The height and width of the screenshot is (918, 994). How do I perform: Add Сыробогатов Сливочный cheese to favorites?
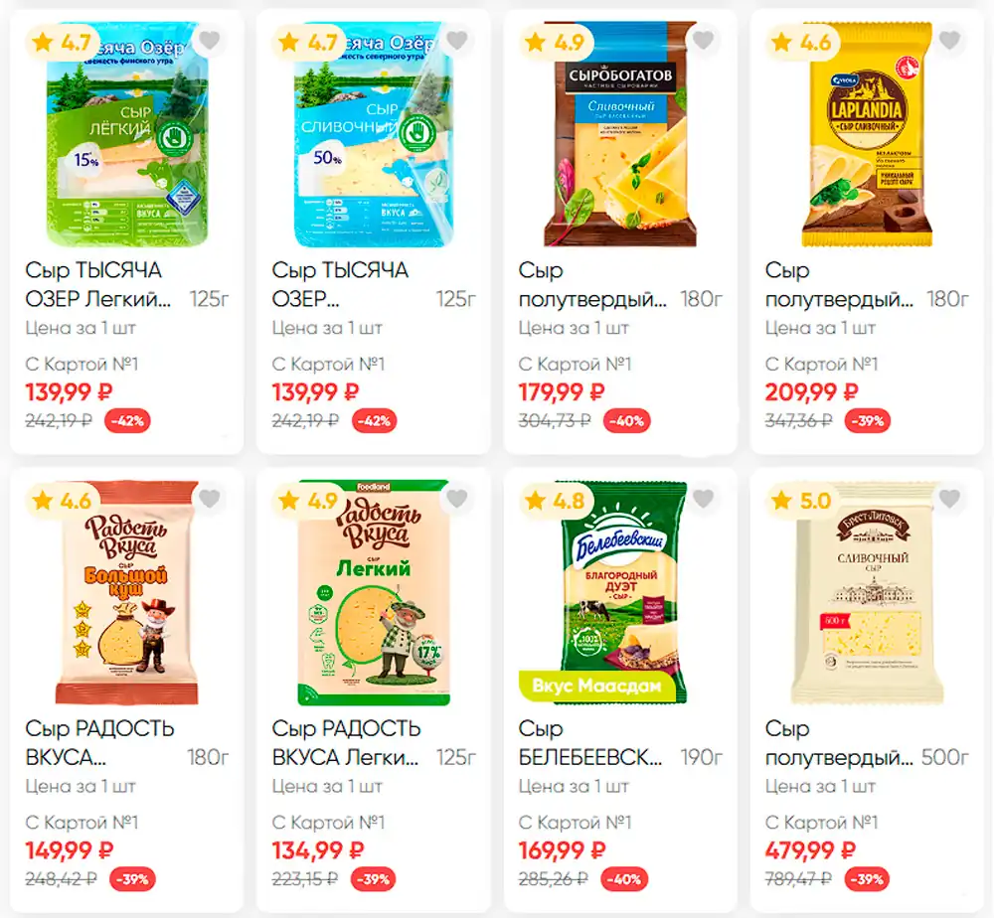703,41
